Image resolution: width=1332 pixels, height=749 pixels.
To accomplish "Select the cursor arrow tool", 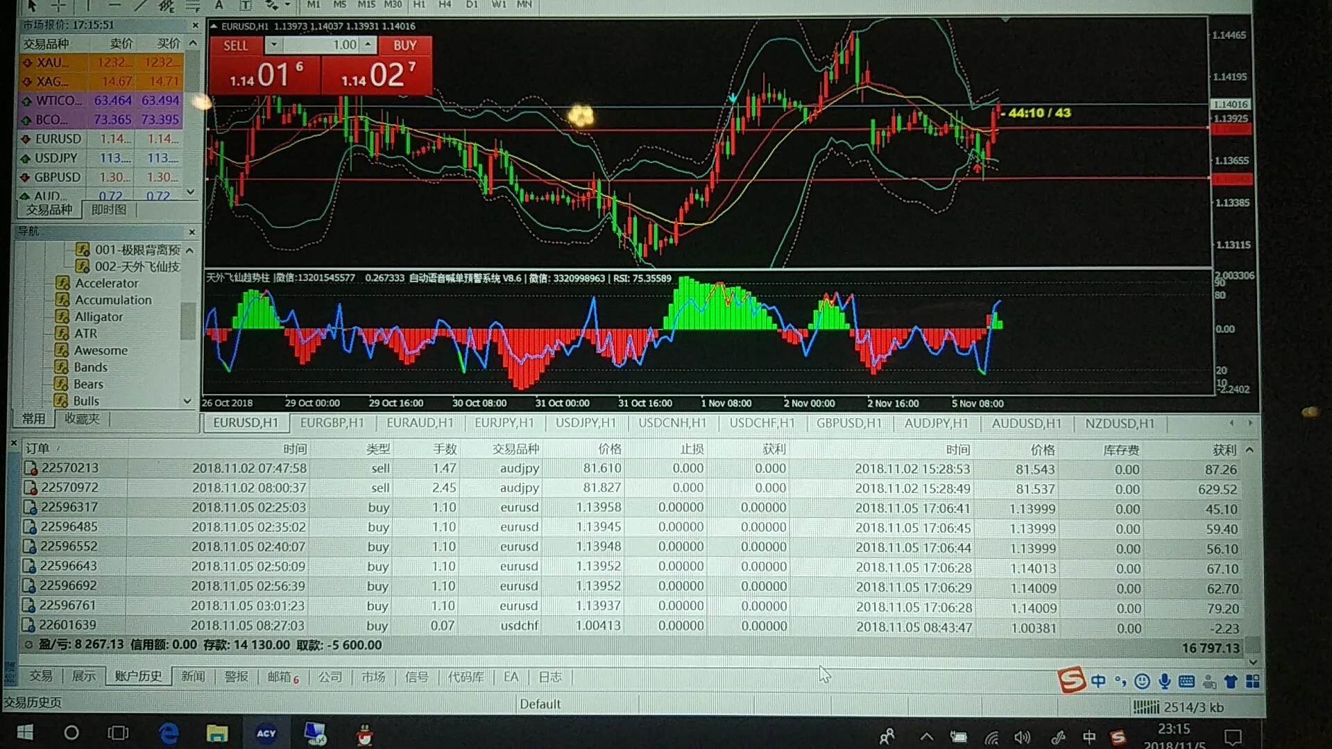I will point(31,6).
